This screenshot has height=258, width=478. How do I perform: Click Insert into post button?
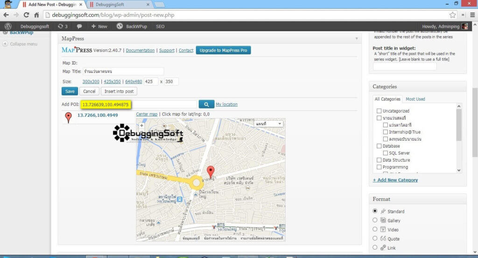(119, 91)
